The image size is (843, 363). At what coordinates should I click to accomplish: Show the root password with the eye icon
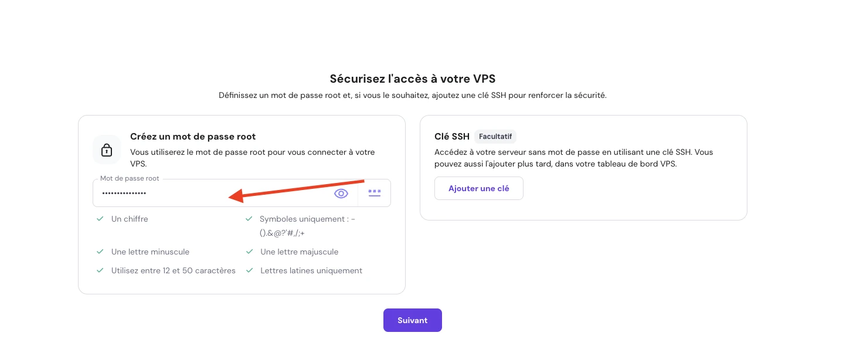click(341, 194)
